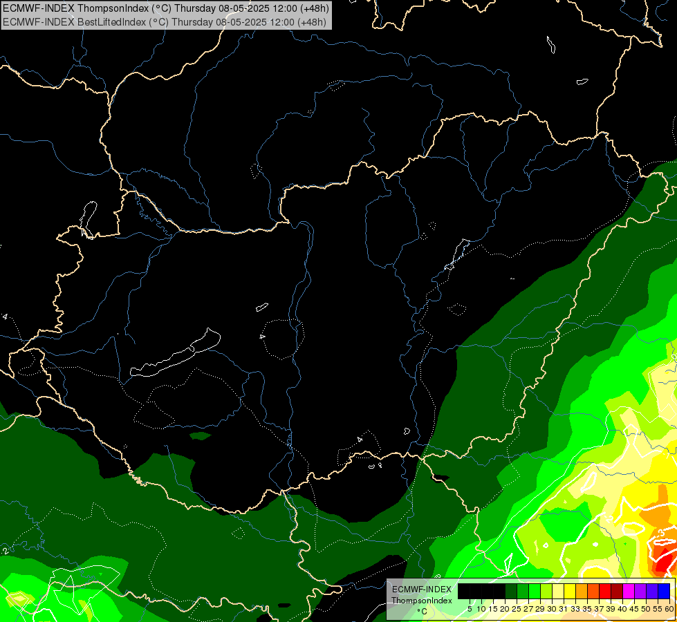Viewport: 677px width, 622px height.
Task: Click the °C unit label in legend
Action: pos(423,612)
